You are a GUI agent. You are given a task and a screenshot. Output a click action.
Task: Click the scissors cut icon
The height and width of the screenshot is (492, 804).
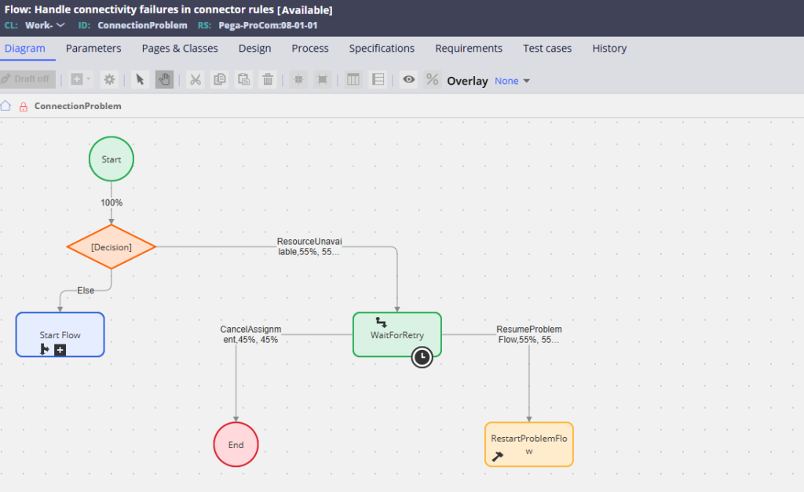[x=195, y=79]
